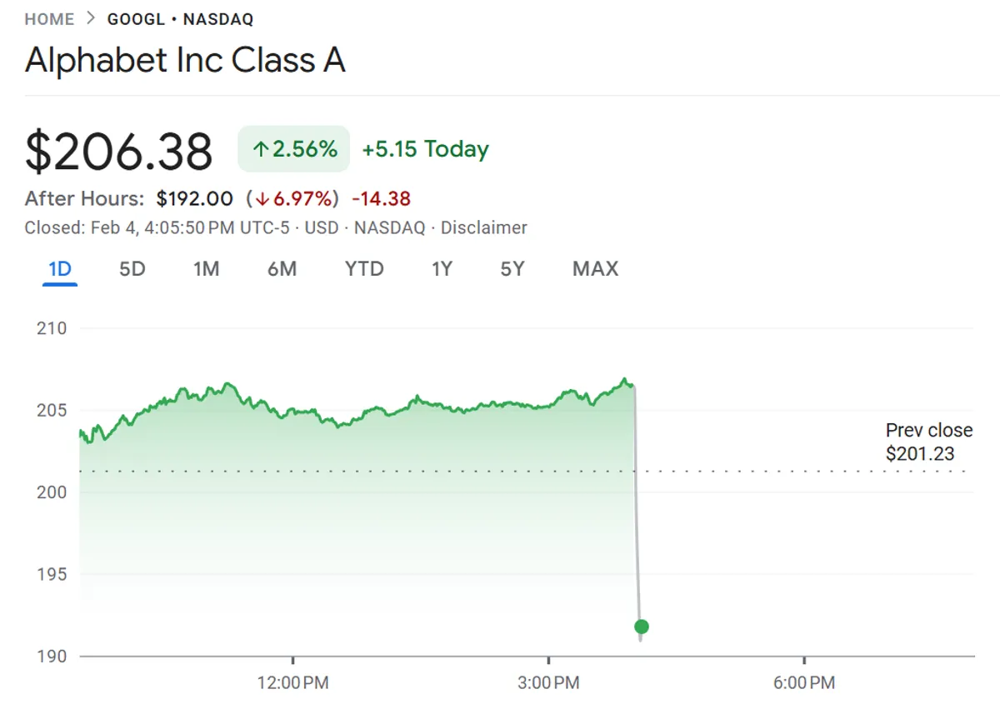The image size is (1000, 704).
Task: Open the GOOGL • NASDAQ breadcrumb
Action: tap(180, 19)
